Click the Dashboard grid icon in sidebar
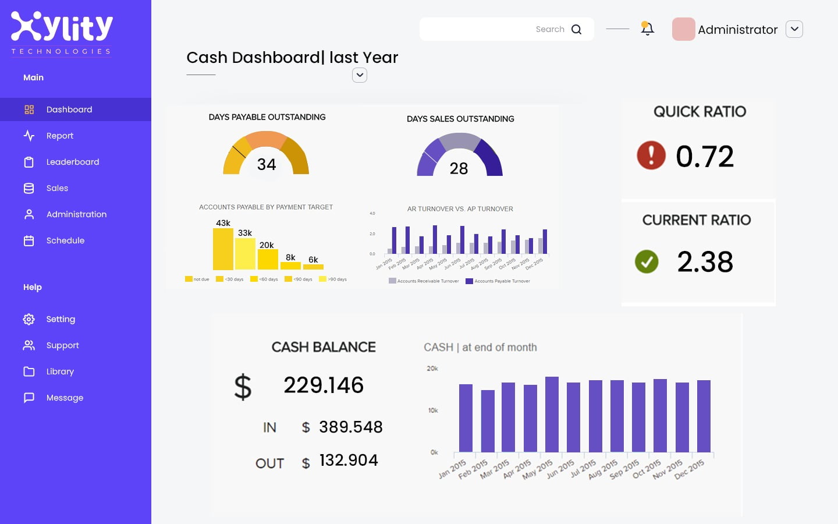 click(29, 109)
